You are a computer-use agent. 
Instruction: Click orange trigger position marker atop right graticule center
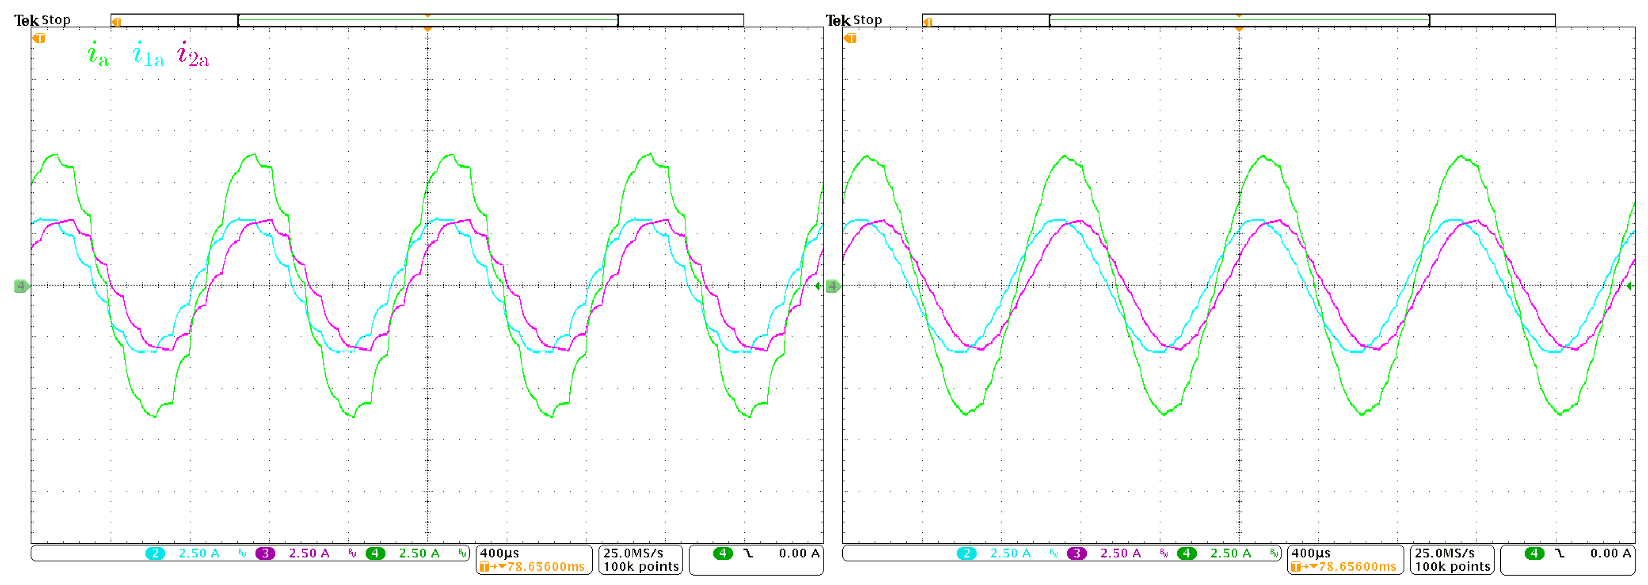point(1239,29)
